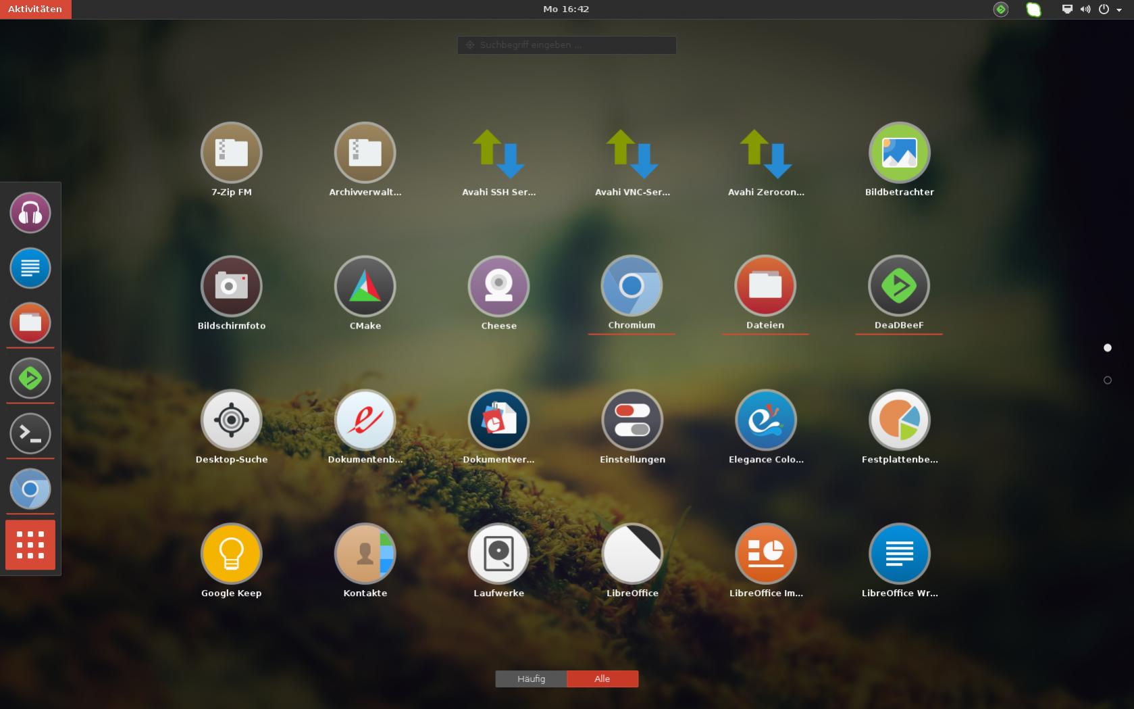Open blue text document app in dock

tap(30, 268)
